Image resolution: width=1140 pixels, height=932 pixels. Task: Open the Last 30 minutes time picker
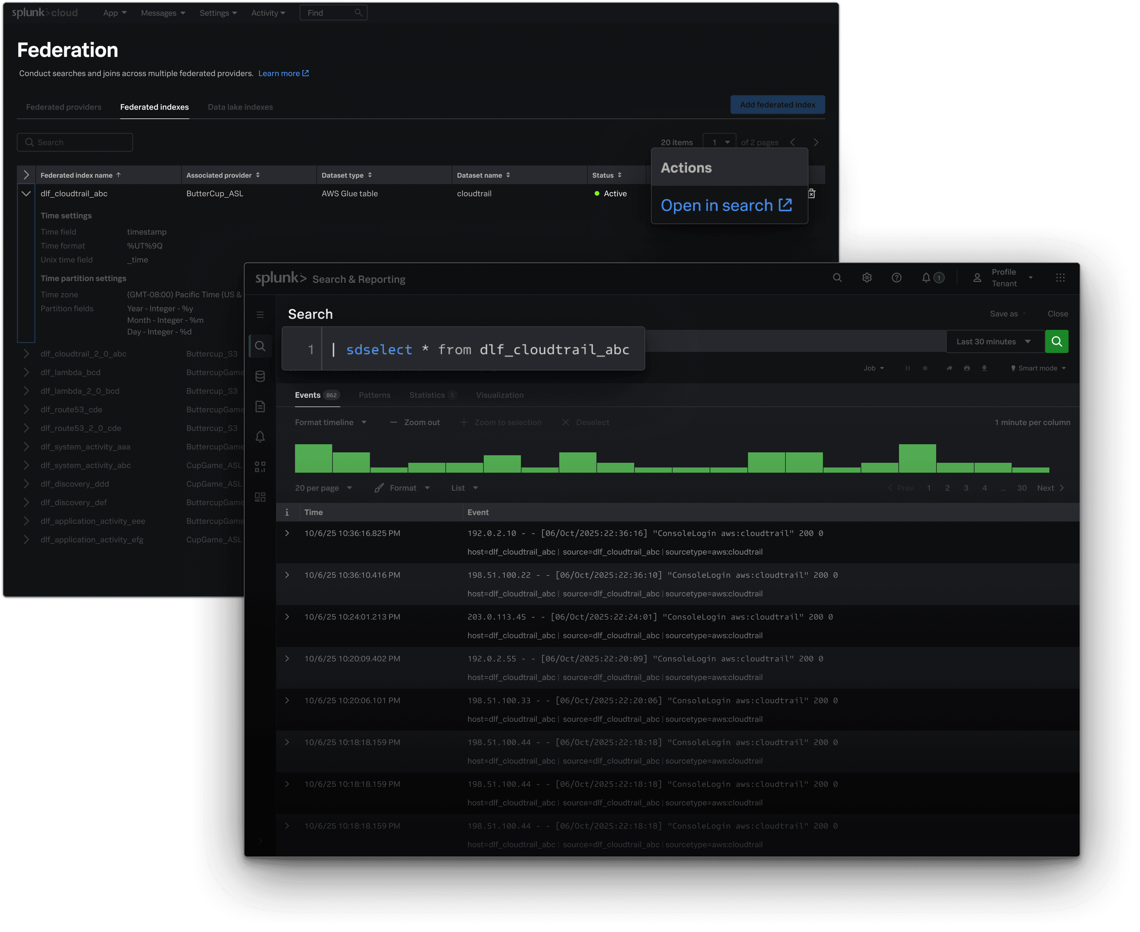click(994, 341)
